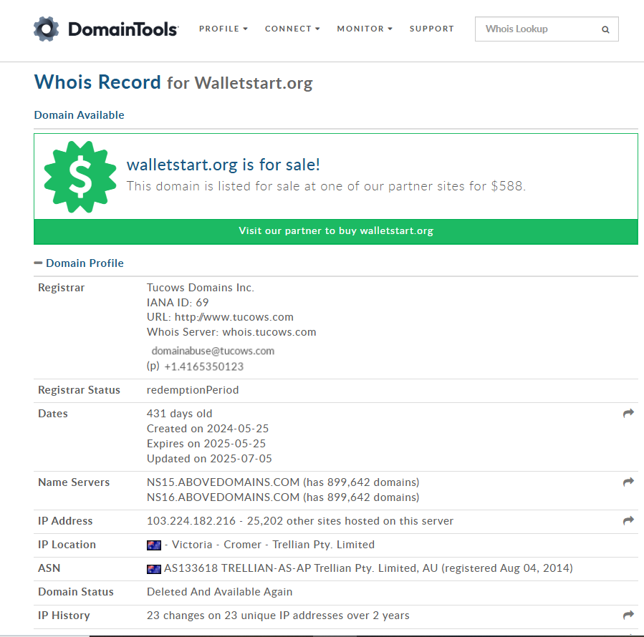
Task: Click the Updated on 2025-07-05 date
Action: coord(209,459)
